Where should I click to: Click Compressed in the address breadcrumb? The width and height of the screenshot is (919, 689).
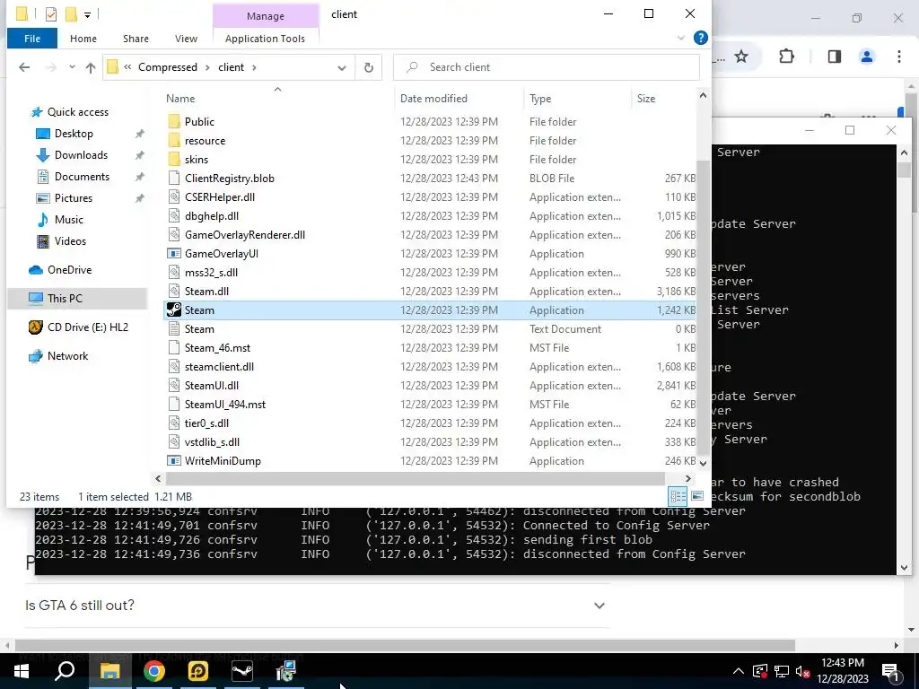168,67
